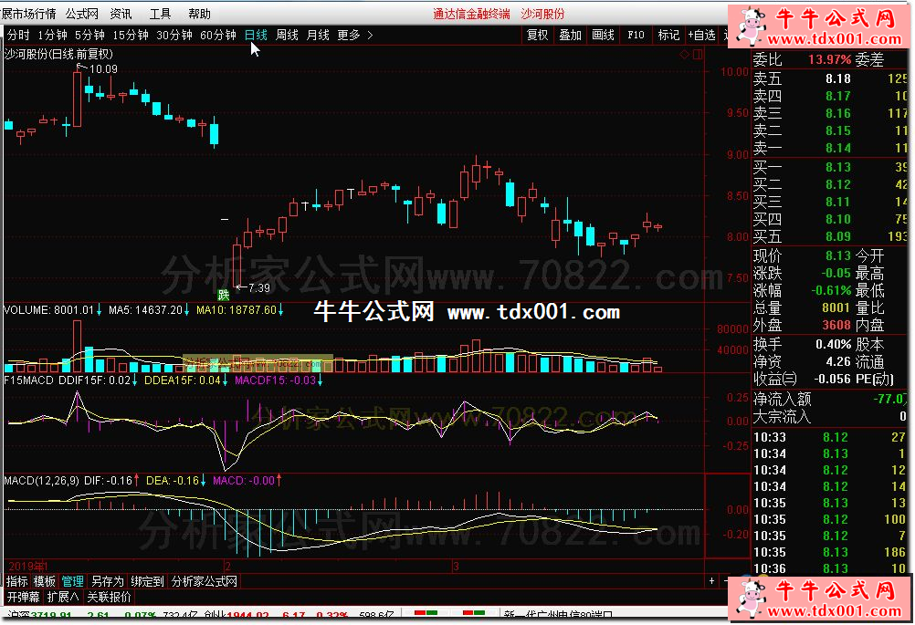Click the green 跌 marker on the chart
The height and width of the screenshot is (625, 915).
click(x=223, y=294)
